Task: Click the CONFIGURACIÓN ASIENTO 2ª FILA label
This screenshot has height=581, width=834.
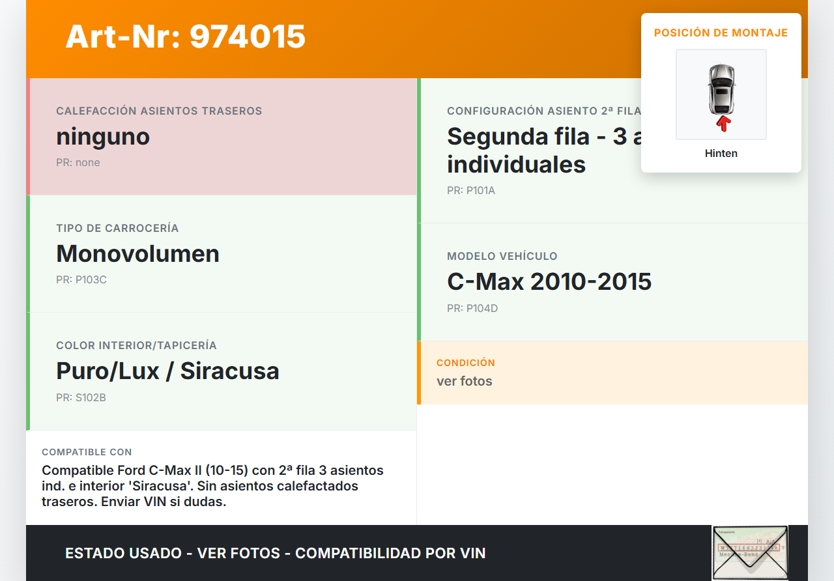Action: [544, 111]
